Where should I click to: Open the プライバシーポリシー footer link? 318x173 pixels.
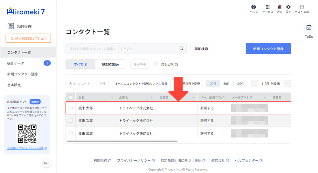(136, 160)
